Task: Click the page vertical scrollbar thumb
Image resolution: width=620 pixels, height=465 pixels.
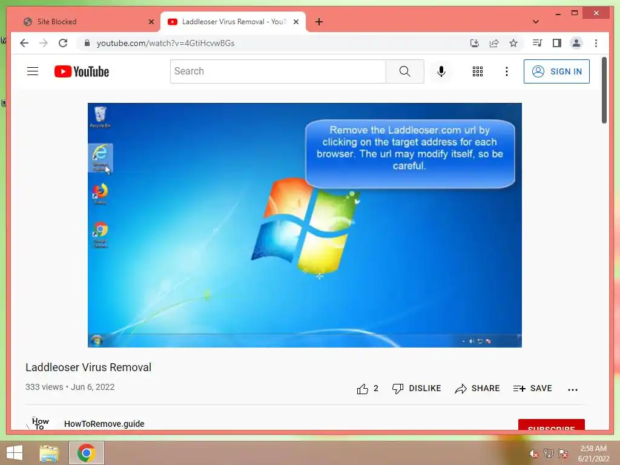Action: (x=604, y=90)
